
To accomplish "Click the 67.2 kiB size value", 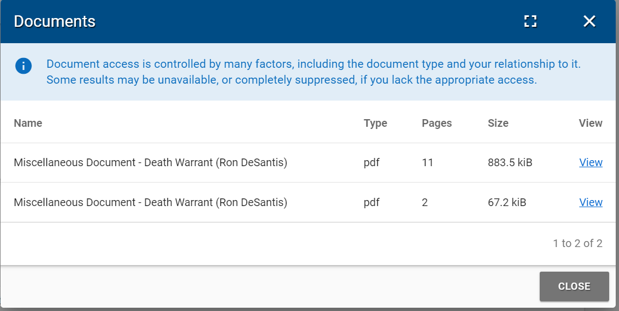I will [507, 202].
